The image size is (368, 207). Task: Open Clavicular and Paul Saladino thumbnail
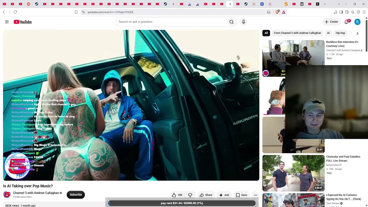pyautogui.click(x=293, y=173)
